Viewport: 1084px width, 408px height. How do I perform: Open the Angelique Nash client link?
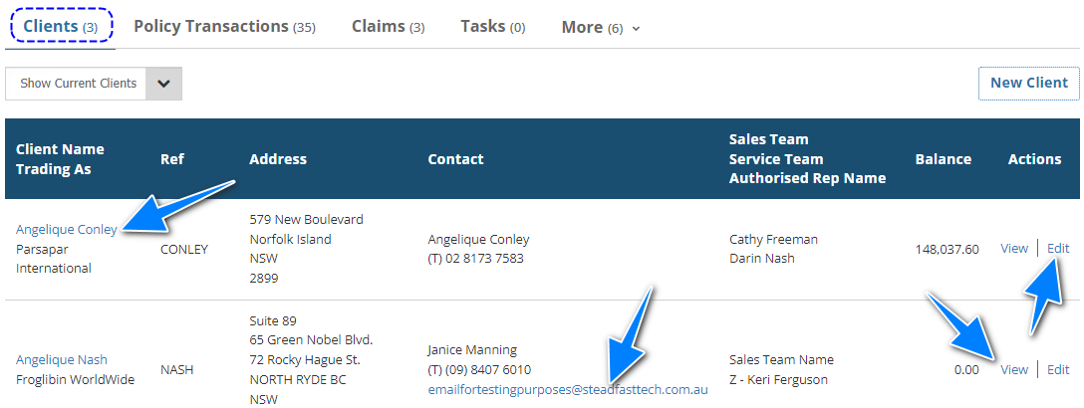62,360
